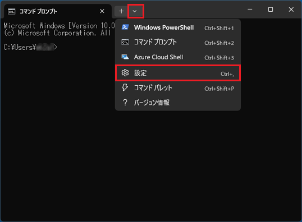The height and width of the screenshot is (222, 302).
Task: Close the terminal window
Action: (x=291, y=10)
